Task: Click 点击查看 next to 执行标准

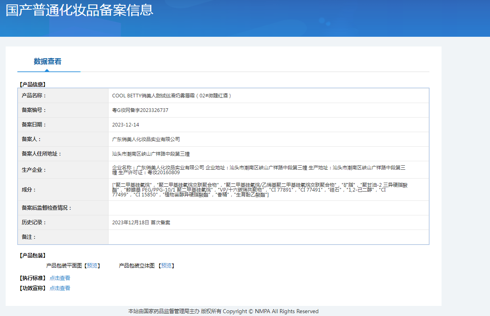Action: (60, 278)
